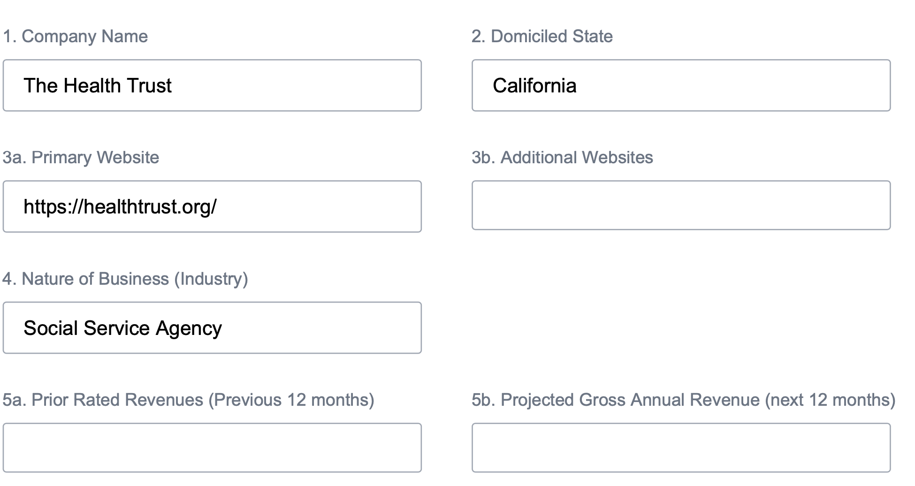Click the 'California' text entry
The height and width of the screenshot is (486, 915).
pyautogui.click(x=534, y=86)
